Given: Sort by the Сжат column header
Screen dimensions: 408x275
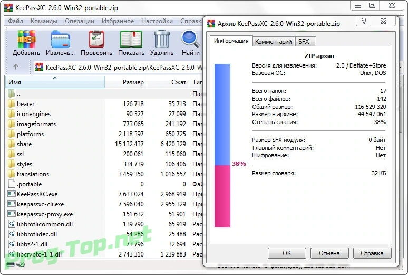Looking at the screenshot, I should coord(168,82).
